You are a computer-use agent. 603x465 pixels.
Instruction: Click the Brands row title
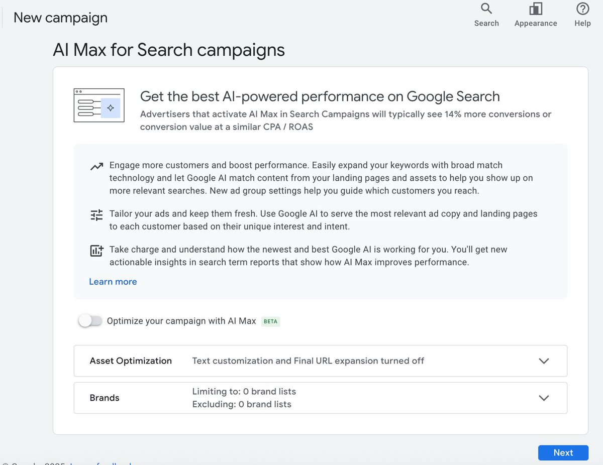105,398
